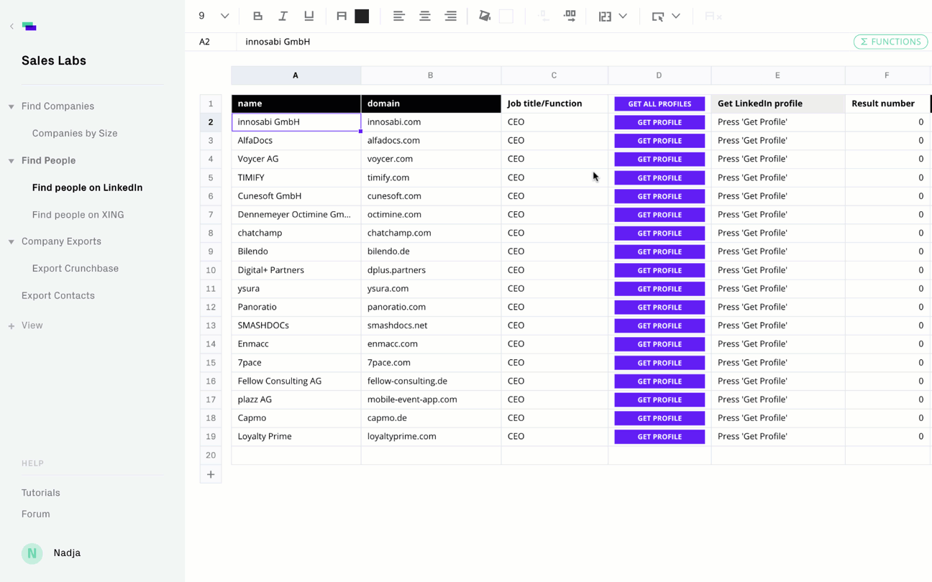This screenshot has width=932, height=582.
Task: Collapse the Find People section
Action: (12, 161)
